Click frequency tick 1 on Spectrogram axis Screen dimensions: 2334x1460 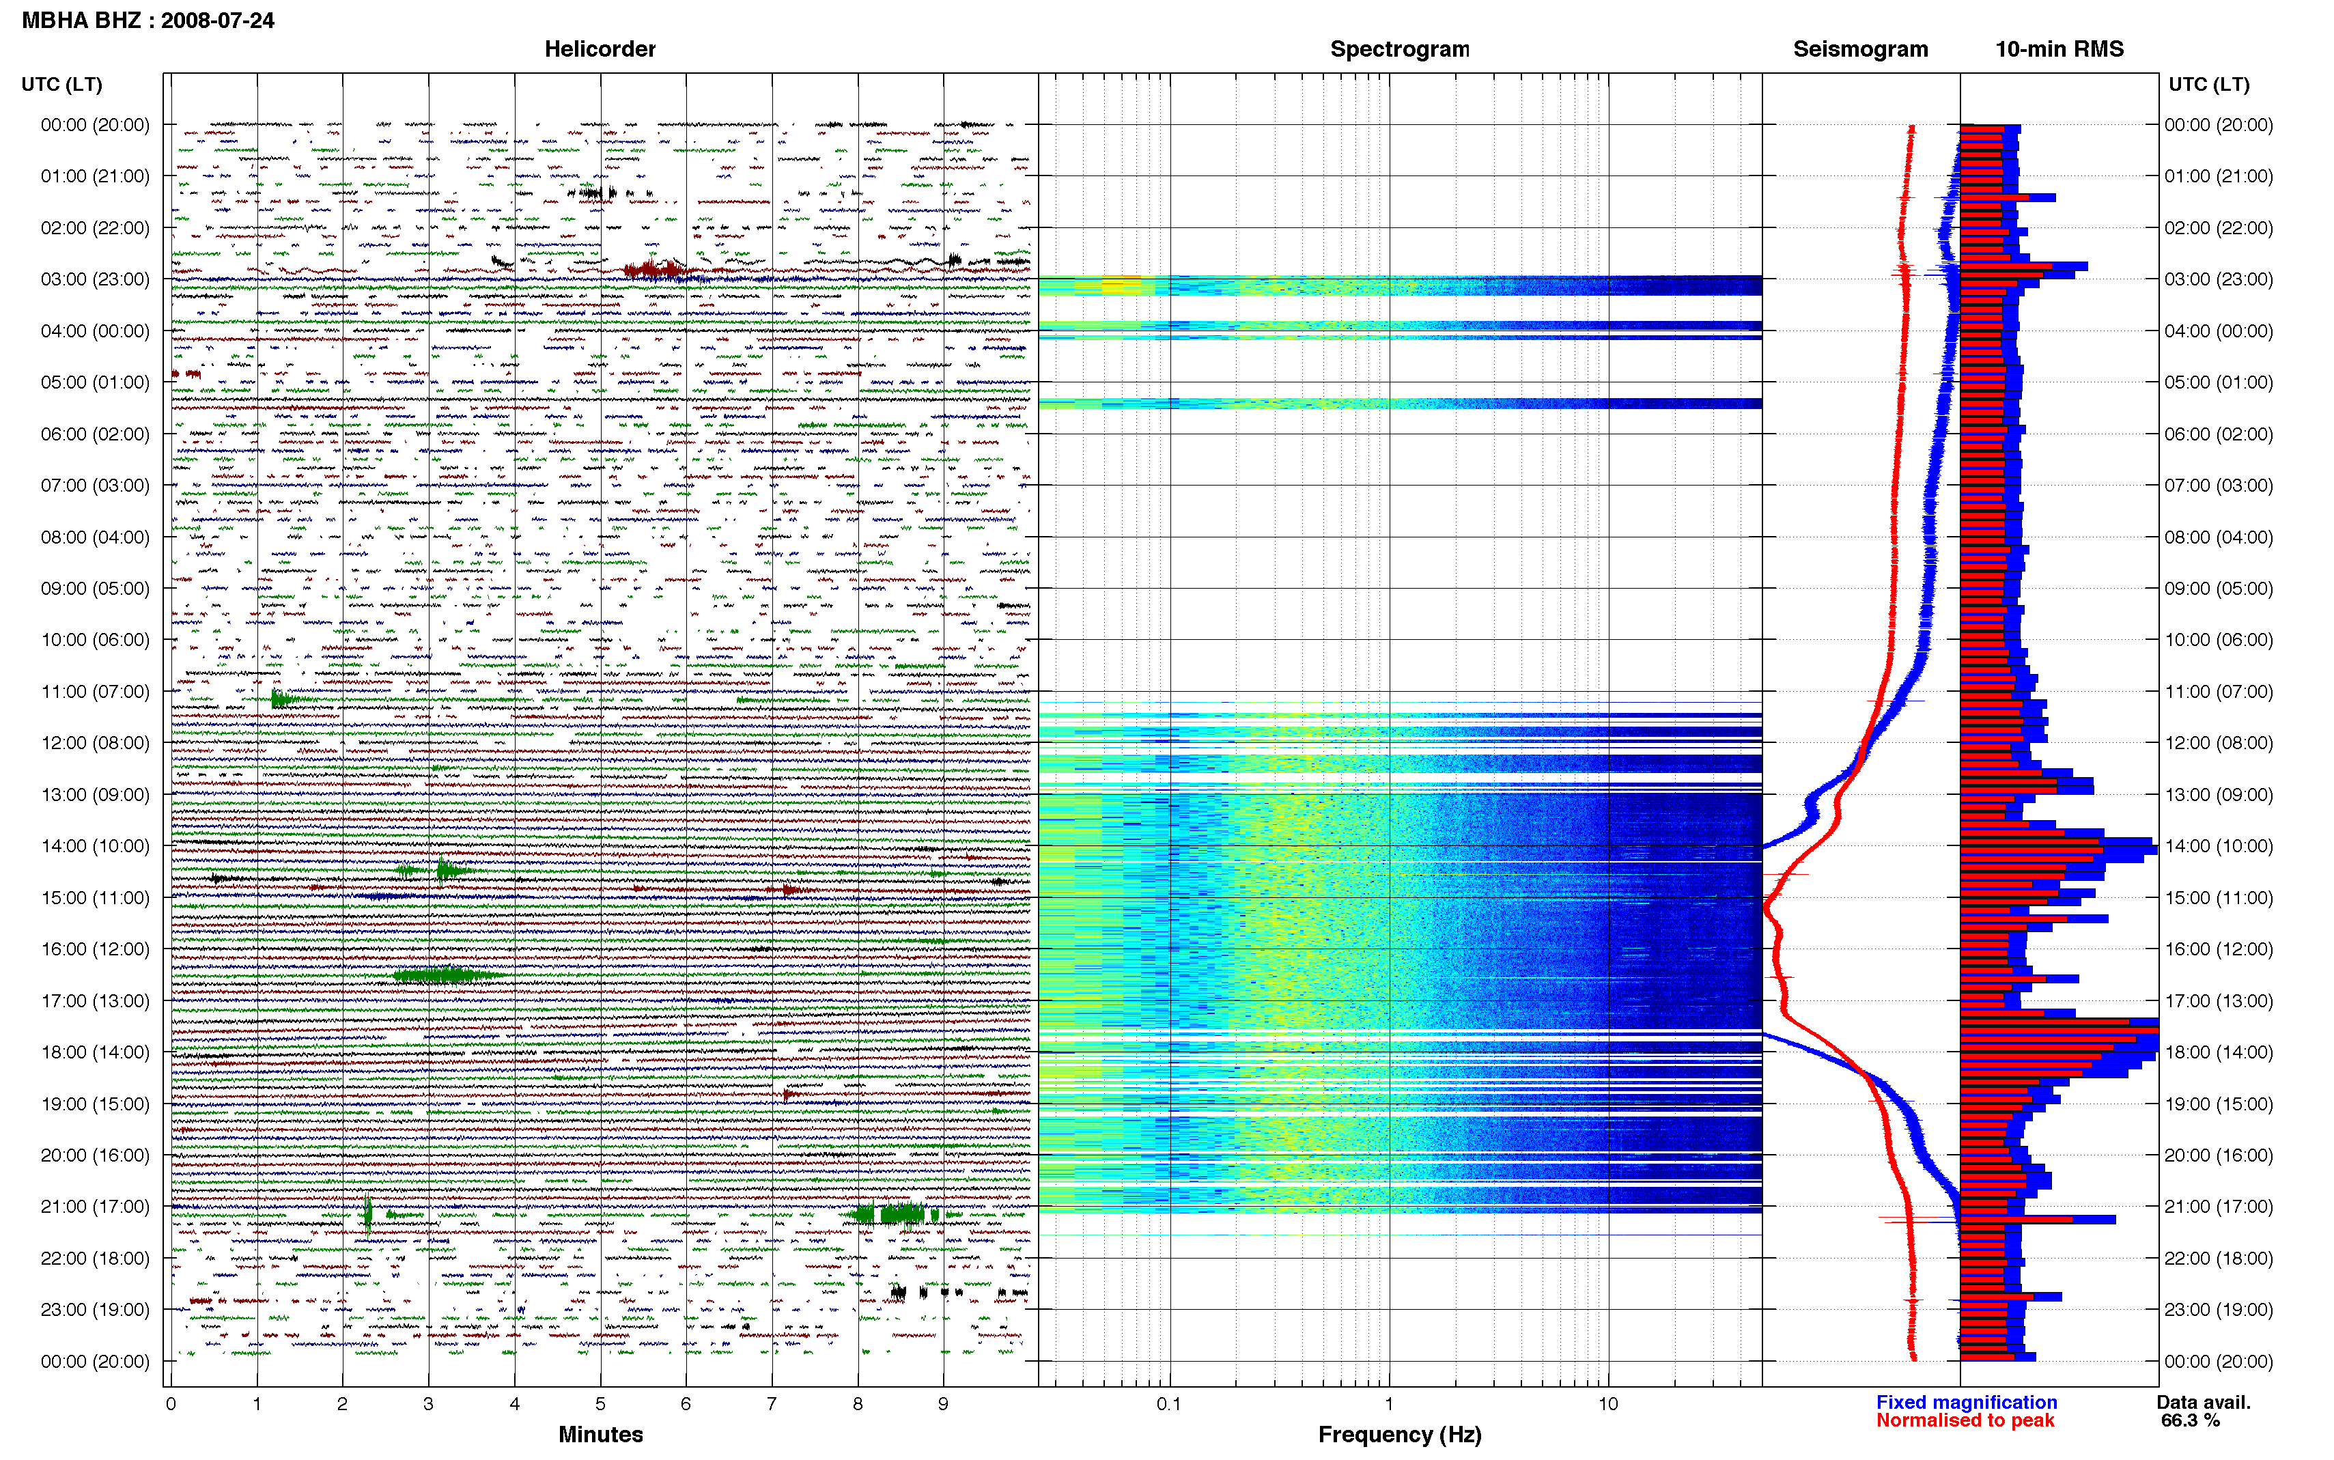1389,1404
